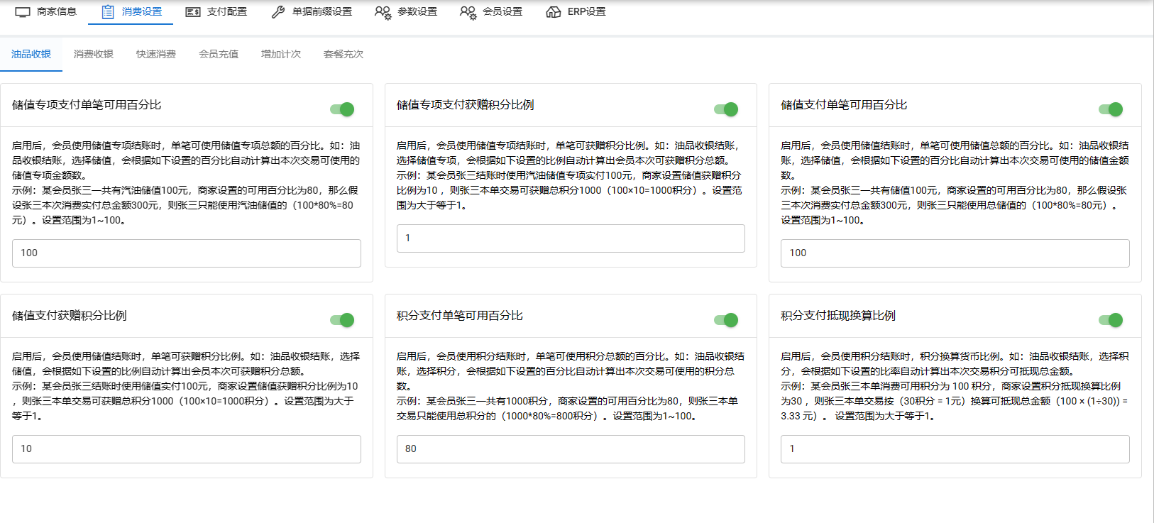This screenshot has width=1154, height=523.
Task: Switch to the 快速消费 tab
Action: [156, 54]
